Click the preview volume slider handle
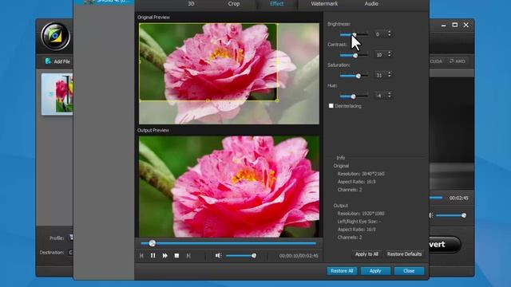The width and height of the screenshot is (511, 287). pyautogui.click(x=254, y=256)
